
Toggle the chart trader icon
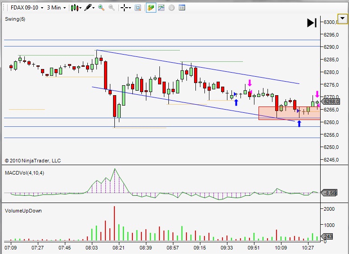[x=151, y=8]
